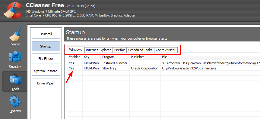This screenshot has width=260, height=119.
Task: Switch to the Scheduled Tasks tab
Action: click(x=140, y=50)
